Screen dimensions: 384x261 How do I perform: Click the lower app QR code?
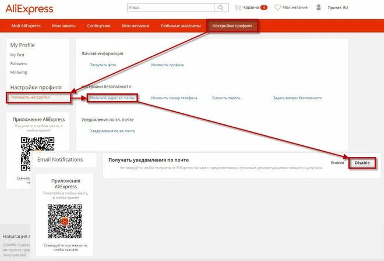point(65,221)
